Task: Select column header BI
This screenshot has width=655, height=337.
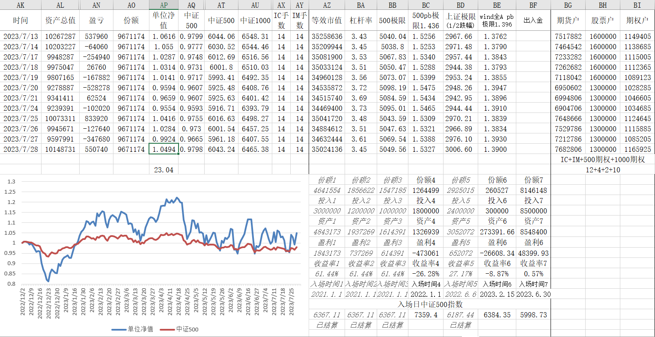Action: pos(637,5)
